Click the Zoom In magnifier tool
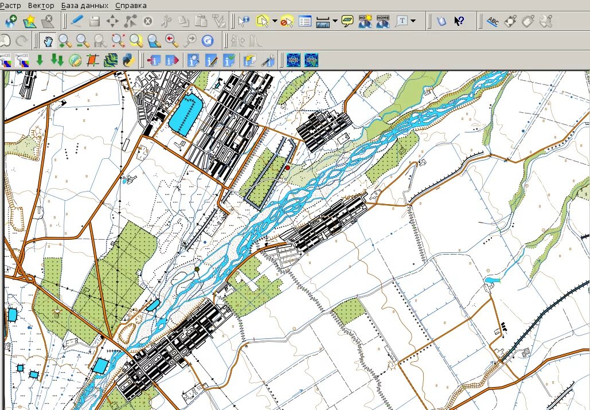Viewport: 590px width, 410px height. [65, 41]
